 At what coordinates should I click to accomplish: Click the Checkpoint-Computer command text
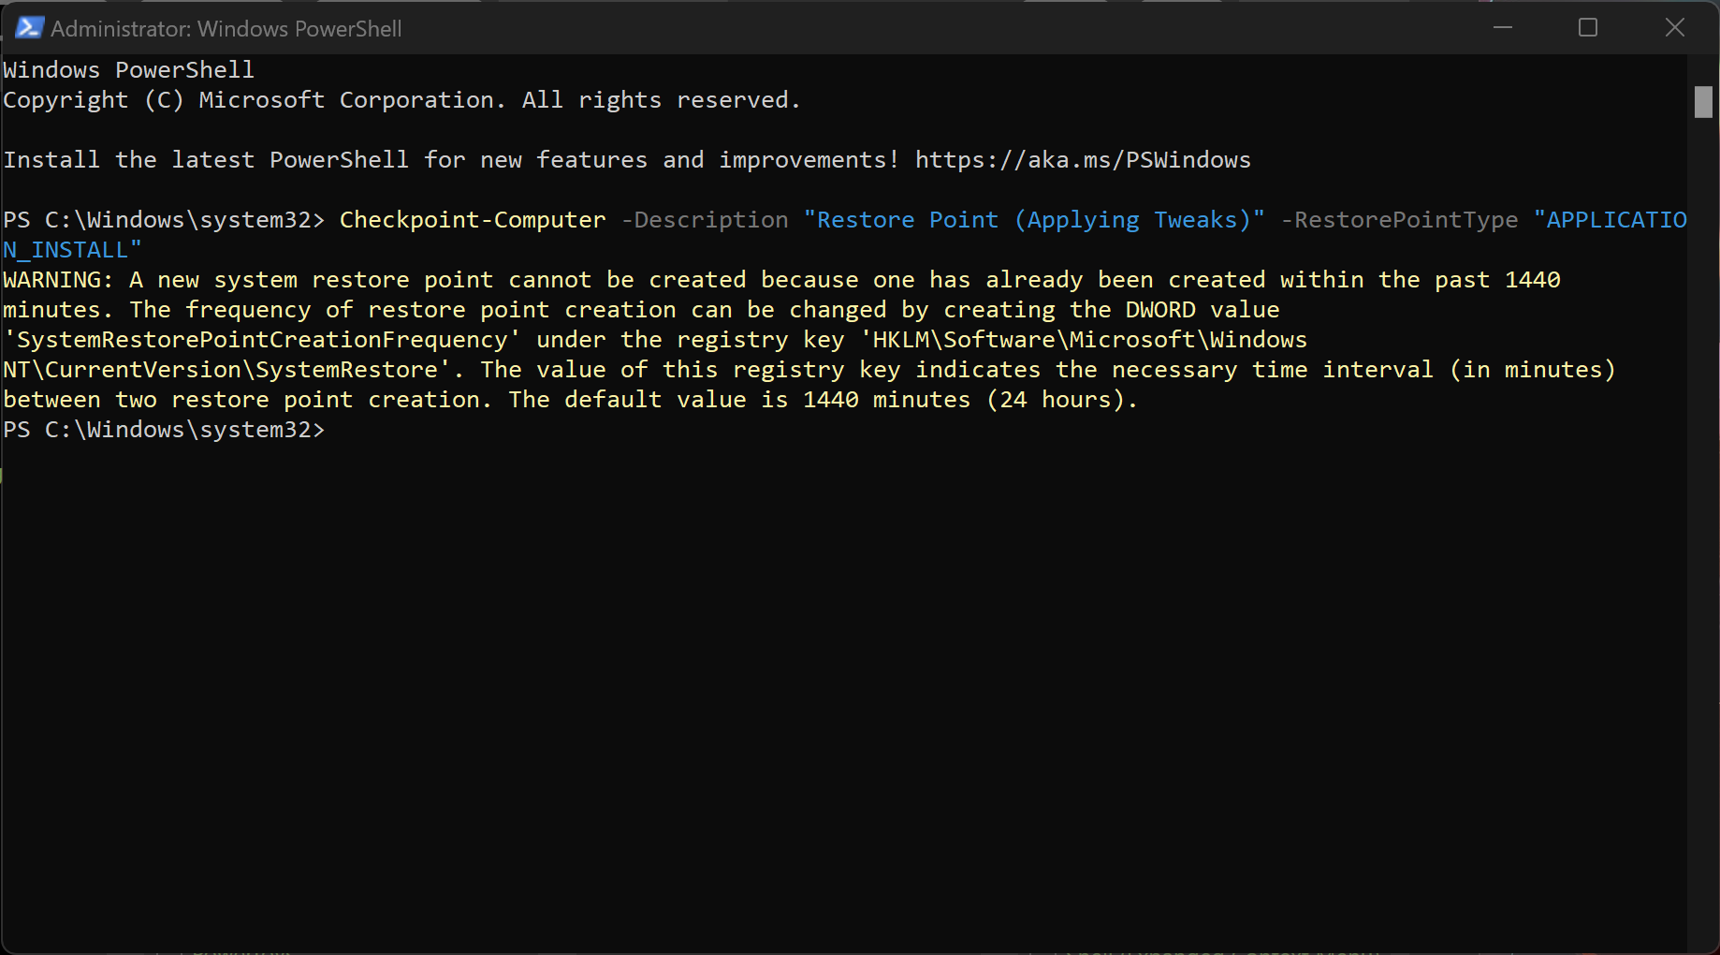click(x=472, y=219)
